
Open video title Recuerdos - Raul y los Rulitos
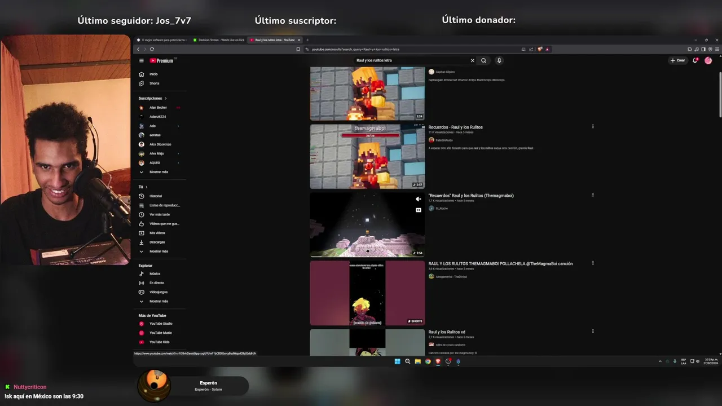pyautogui.click(x=455, y=127)
